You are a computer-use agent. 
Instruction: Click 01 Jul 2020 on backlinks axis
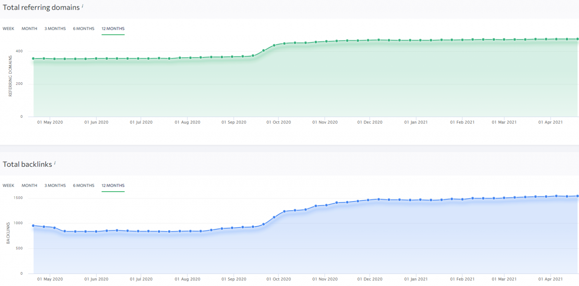(x=141, y=279)
